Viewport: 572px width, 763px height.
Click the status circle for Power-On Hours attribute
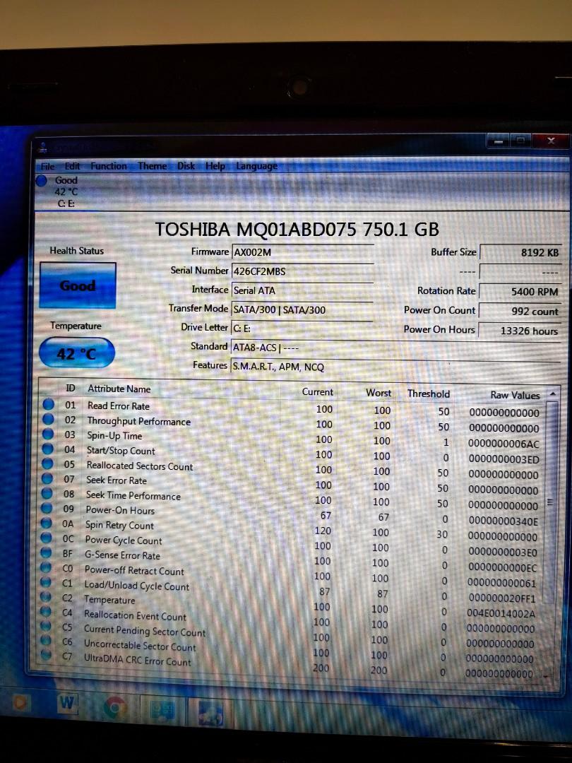[x=47, y=508]
